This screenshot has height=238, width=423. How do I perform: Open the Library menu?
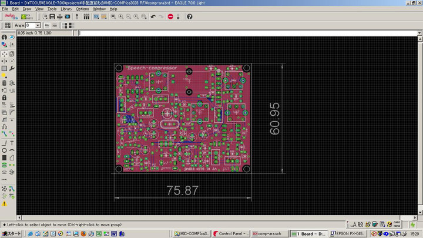pos(66,9)
